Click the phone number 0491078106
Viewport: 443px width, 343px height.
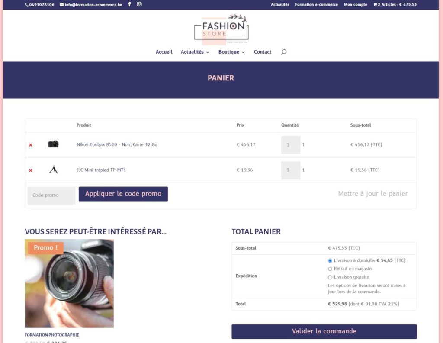pyautogui.click(x=40, y=5)
